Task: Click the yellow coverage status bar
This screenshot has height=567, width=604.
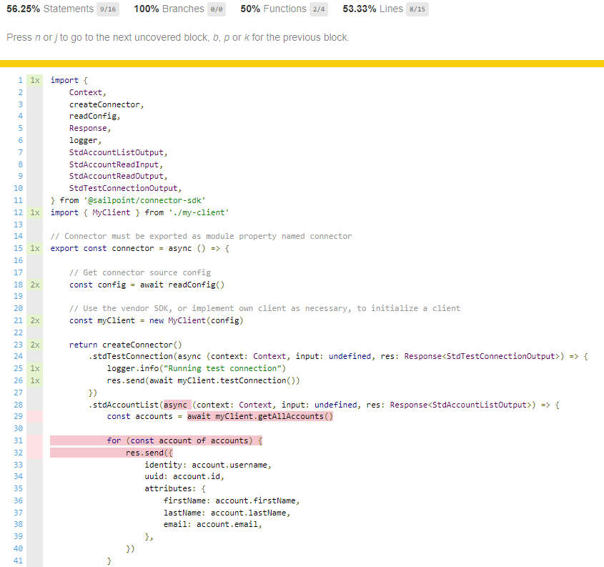Action: coord(302,64)
